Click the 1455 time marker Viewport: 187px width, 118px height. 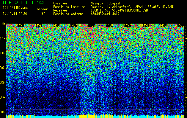(x=92, y=25)
